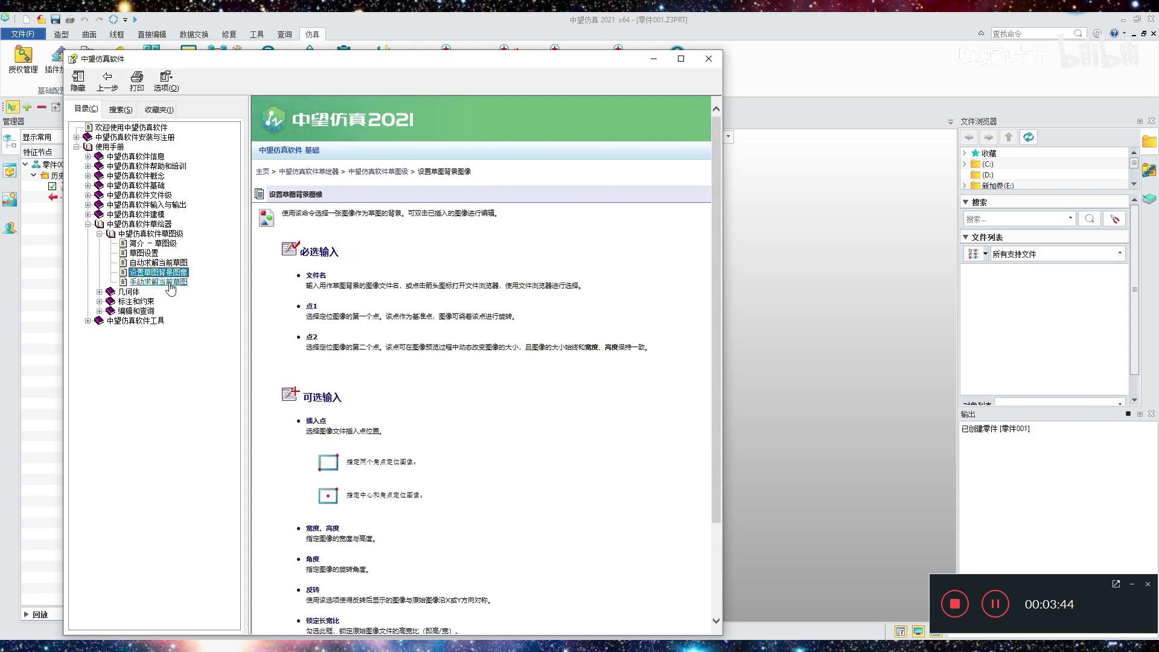Toggle the green checkbox in history tree

coord(53,186)
